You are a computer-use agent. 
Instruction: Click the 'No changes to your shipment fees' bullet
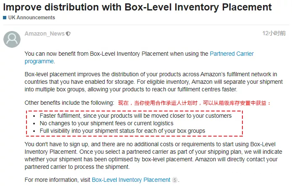(107, 123)
